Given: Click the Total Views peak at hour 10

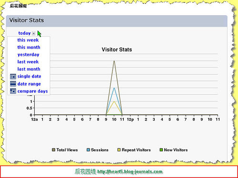Looking at the screenshot, I should [x=114, y=61].
